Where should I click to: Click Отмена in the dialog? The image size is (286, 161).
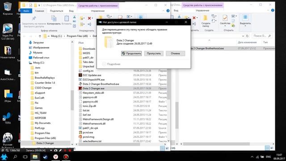175,53
